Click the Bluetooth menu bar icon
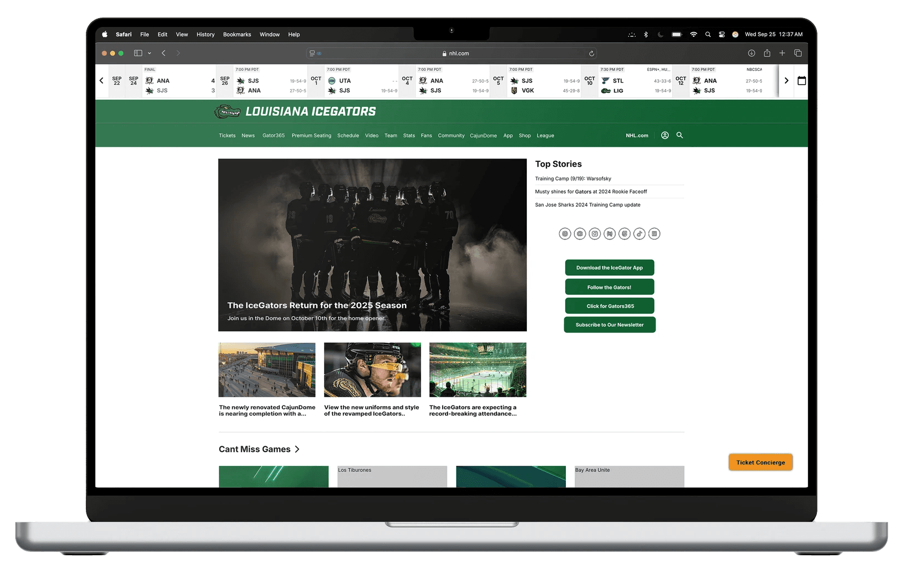The image size is (900, 564). coord(646,34)
